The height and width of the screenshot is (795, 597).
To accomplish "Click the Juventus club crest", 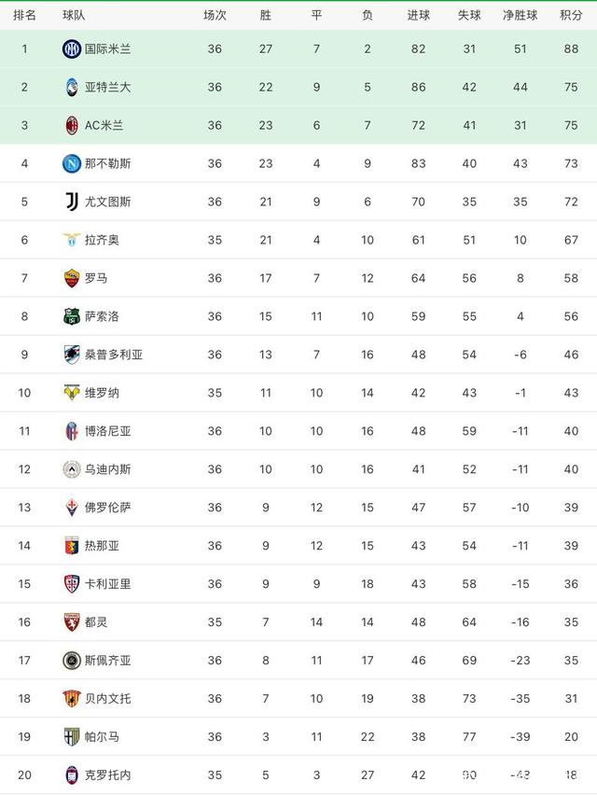I will pyautogui.click(x=72, y=202).
